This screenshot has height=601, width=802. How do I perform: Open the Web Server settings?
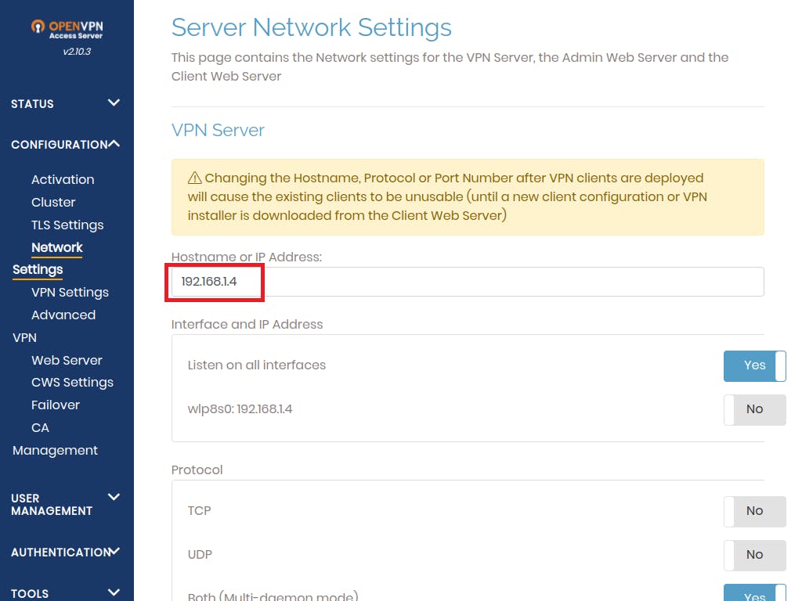click(67, 360)
